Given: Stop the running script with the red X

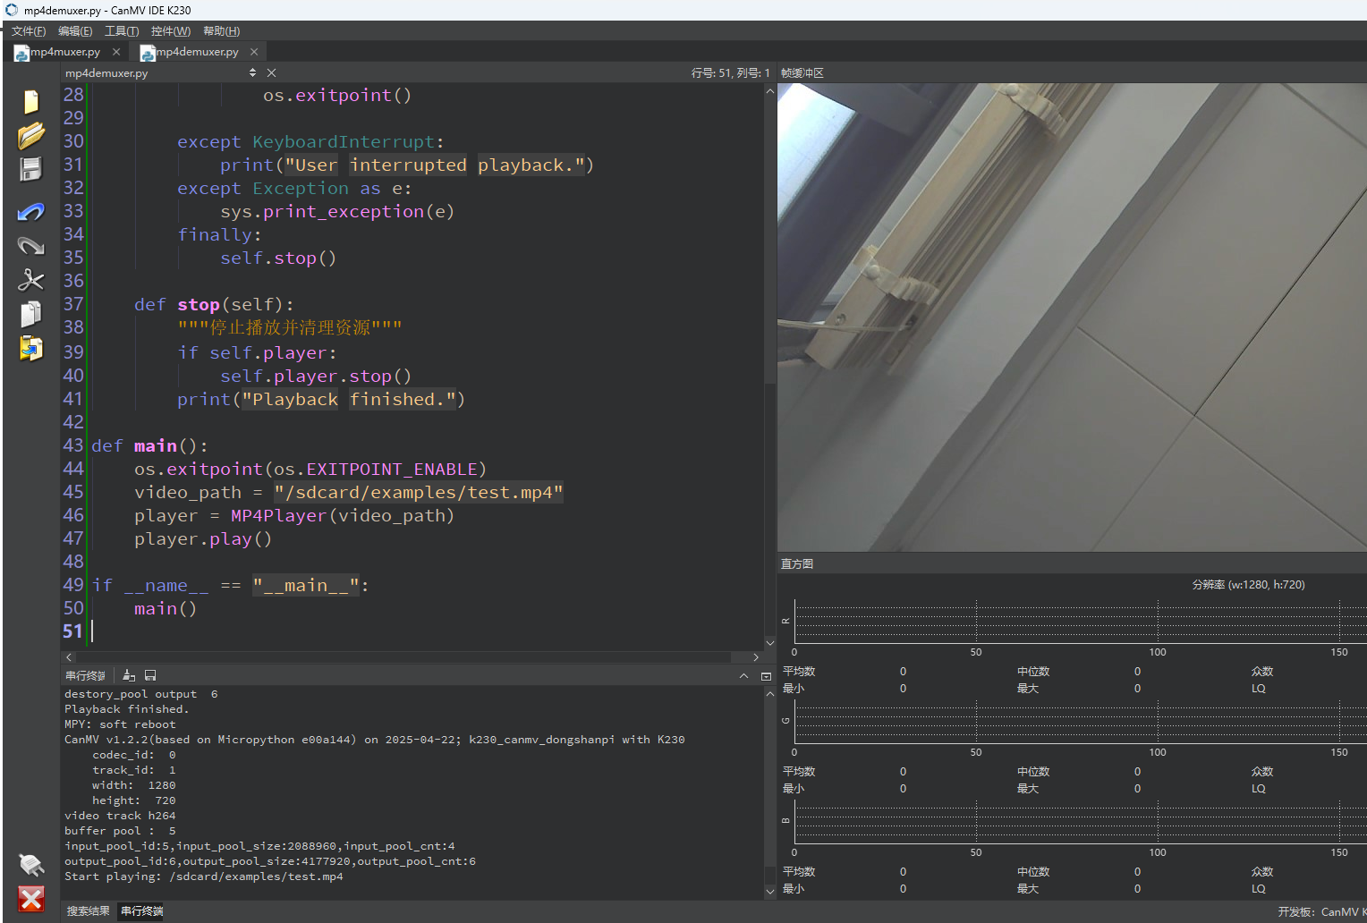Looking at the screenshot, I should tap(31, 899).
